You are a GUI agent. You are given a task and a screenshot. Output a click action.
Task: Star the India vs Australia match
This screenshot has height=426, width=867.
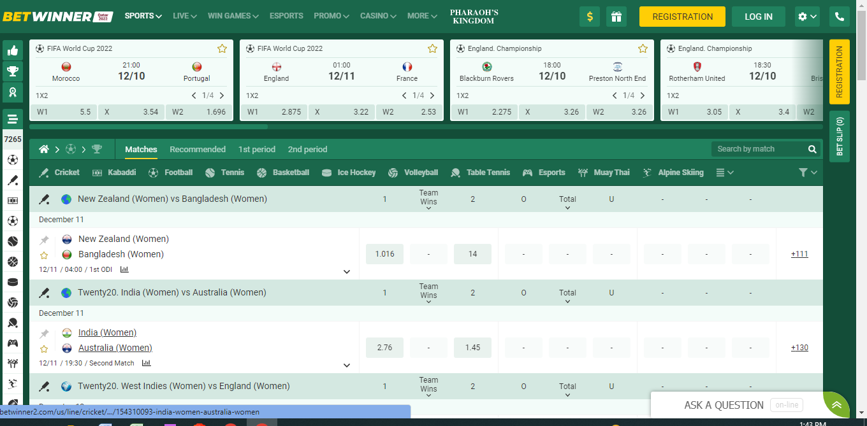pyautogui.click(x=44, y=348)
